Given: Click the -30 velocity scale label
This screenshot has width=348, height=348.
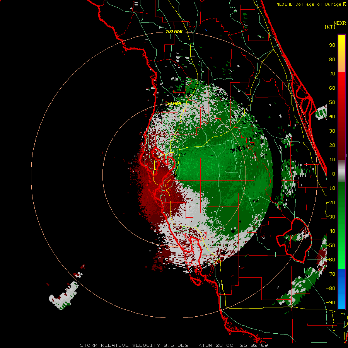Looking at the screenshot, I should [x=331, y=217].
